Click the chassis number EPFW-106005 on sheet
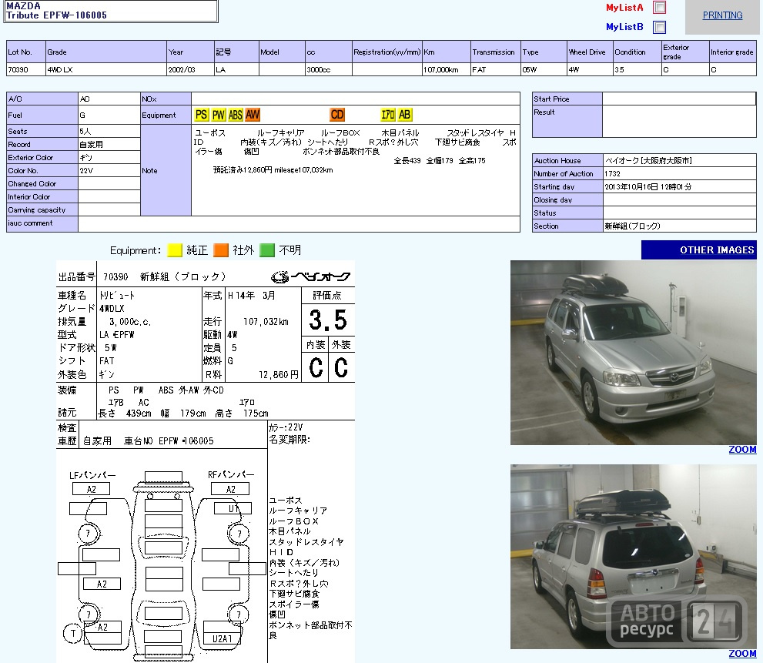Image resolution: width=763 pixels, height=663 pixels. click(186, 441)
